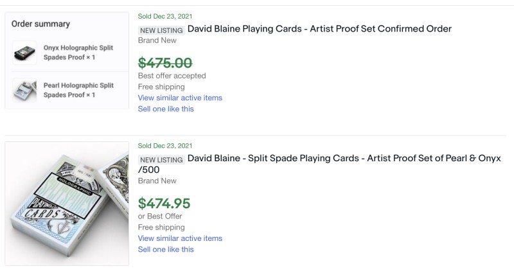
Task: Click Onyx Holographic Split Spades Proof × 1 text
Action: click(x=78, y=53)
